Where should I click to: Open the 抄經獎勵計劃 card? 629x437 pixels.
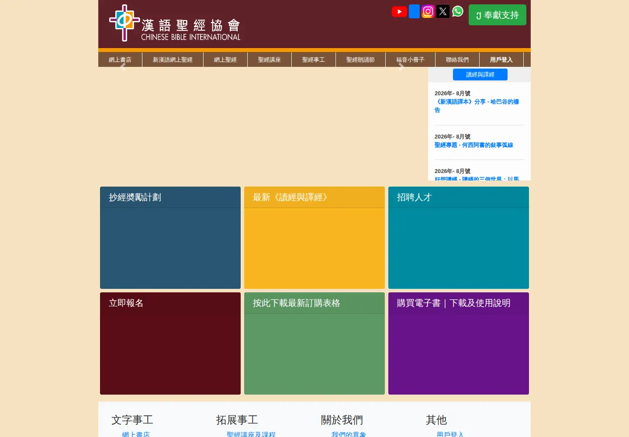pyautogui.click(x=170, y=238)
